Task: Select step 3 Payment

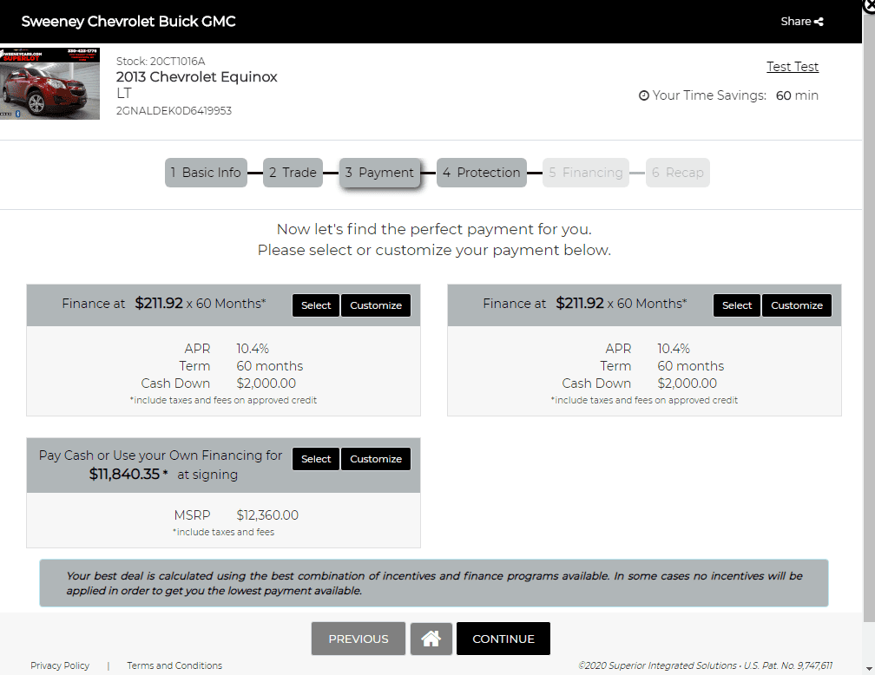Action: [x=379, y=173]
